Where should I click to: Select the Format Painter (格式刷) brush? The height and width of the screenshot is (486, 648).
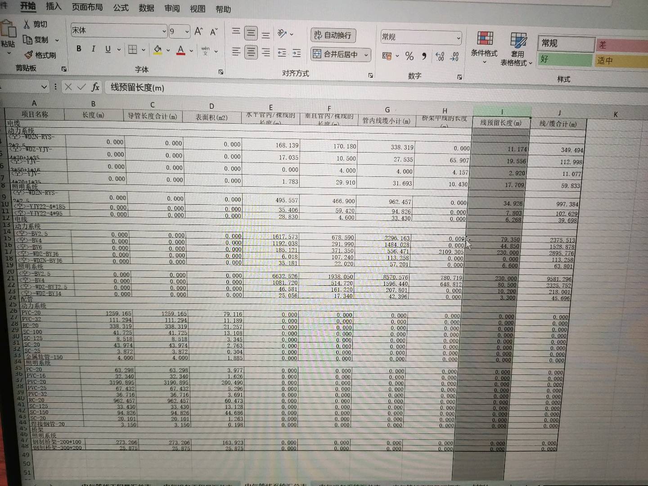29,55
